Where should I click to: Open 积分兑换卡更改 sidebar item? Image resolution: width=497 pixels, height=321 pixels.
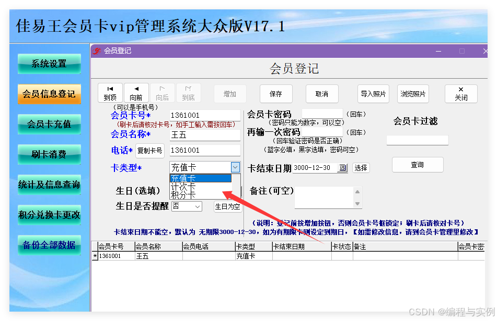pos(49,215)
